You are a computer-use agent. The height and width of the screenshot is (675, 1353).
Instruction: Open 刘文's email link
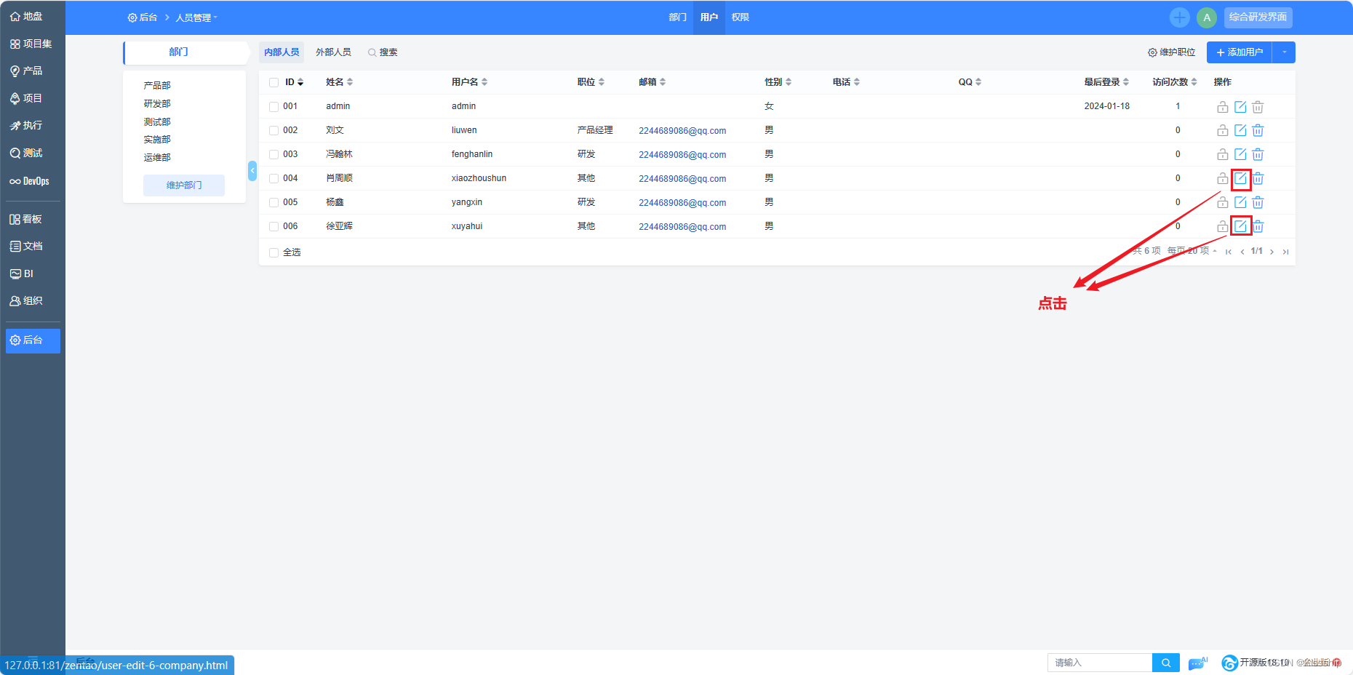682,131
